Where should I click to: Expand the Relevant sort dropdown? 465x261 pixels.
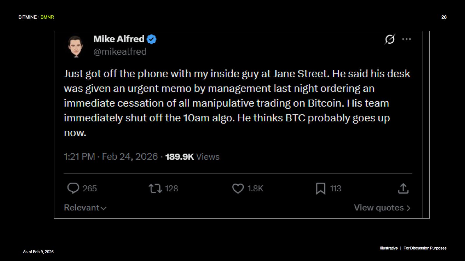click(x=85, y=208)
